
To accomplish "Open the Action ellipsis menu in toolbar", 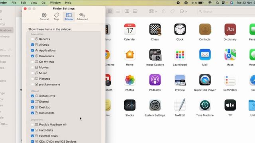I will pos(183,11).
